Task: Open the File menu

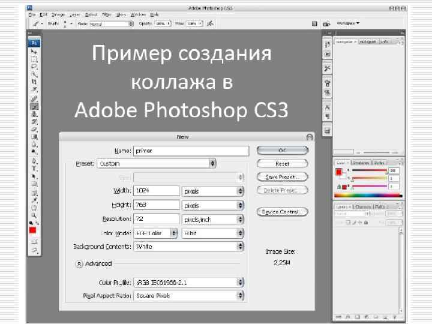Action: tap(32, 14)
